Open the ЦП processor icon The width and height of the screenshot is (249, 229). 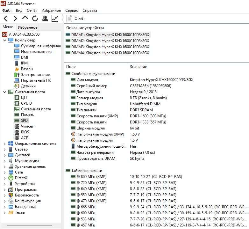pyautogui.click(x=17, y=98)
